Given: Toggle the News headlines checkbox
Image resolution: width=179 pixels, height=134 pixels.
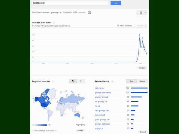Looking at the screenshot, I should tap(118, 26).
